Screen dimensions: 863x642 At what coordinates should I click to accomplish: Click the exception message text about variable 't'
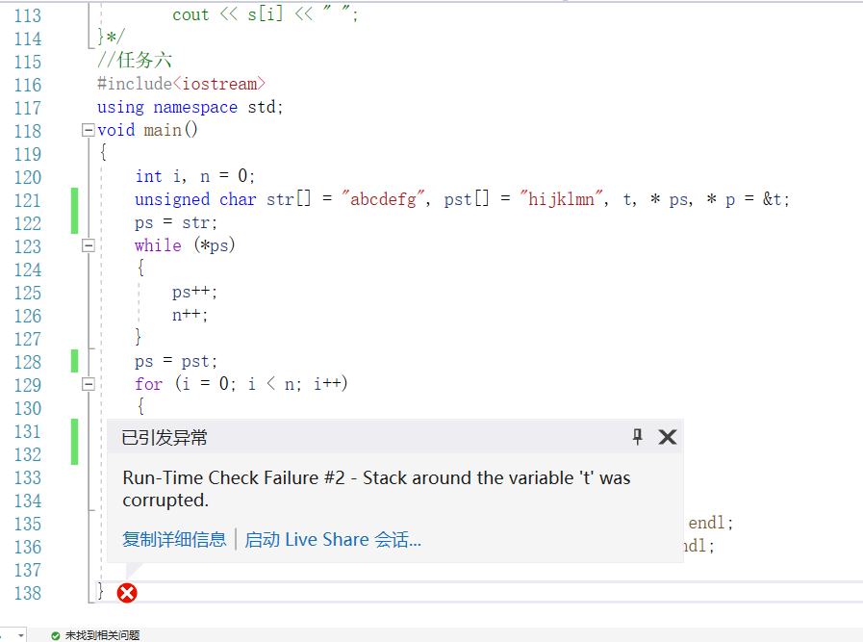click(x=376, y=488)
